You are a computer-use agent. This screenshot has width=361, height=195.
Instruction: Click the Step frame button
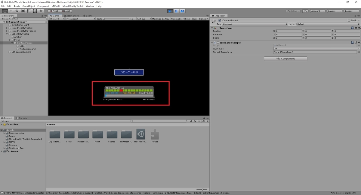182,11
